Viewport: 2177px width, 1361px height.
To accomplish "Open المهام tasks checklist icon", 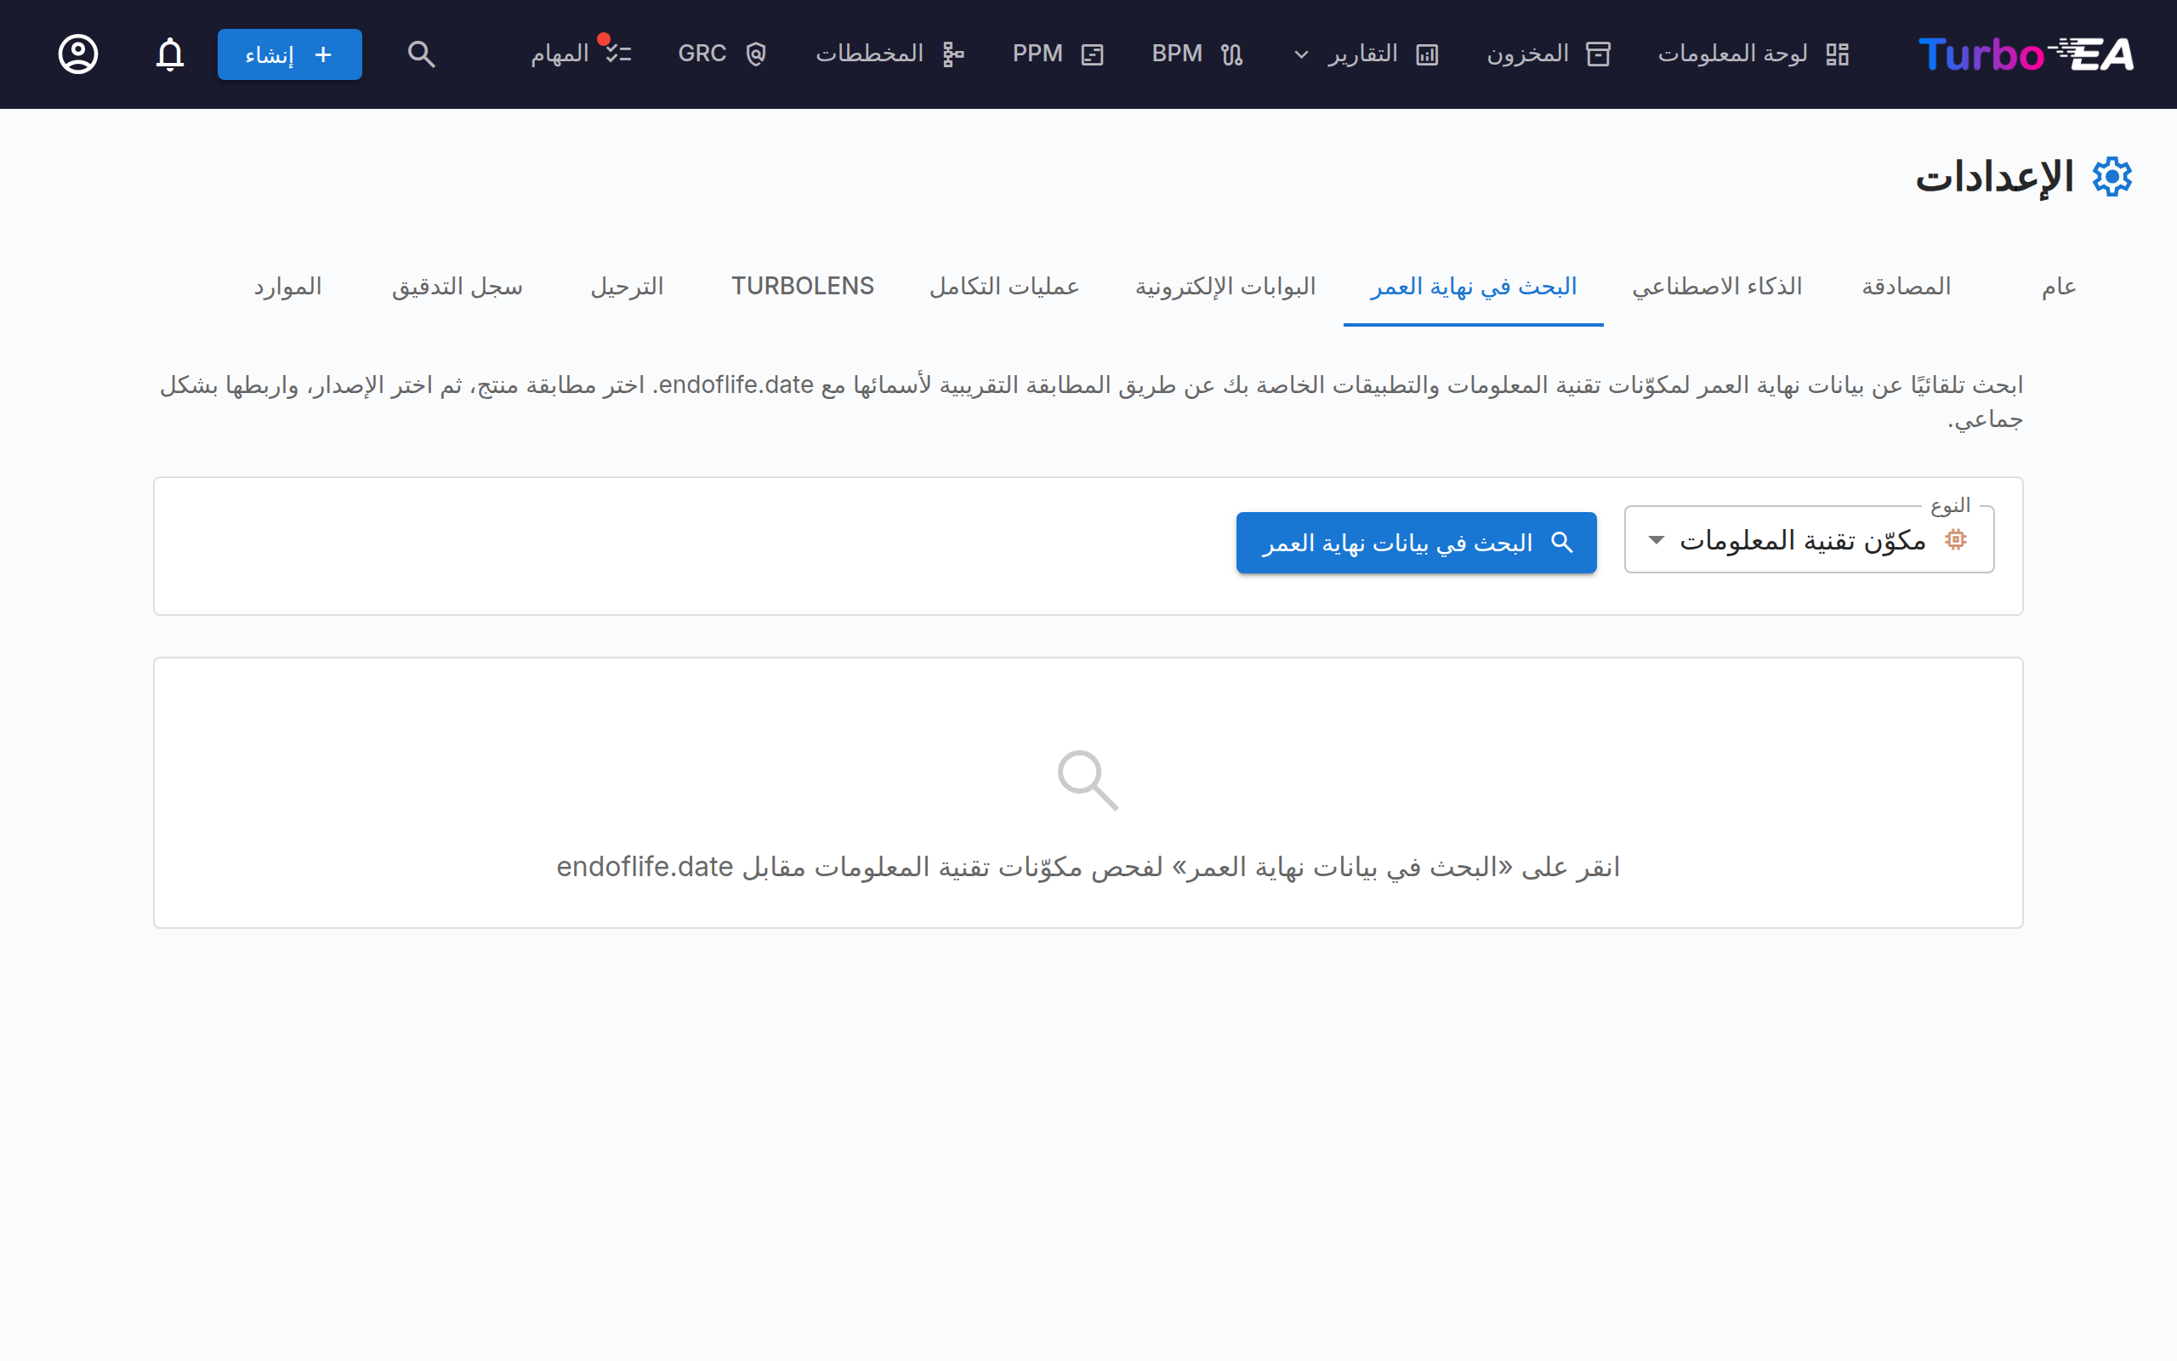I will click(x=619, y=54).
